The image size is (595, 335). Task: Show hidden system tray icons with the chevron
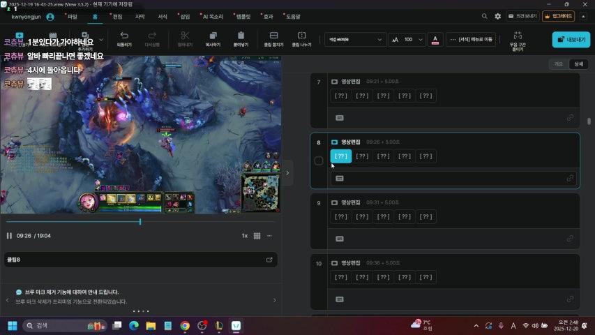[x=476, y=326]
